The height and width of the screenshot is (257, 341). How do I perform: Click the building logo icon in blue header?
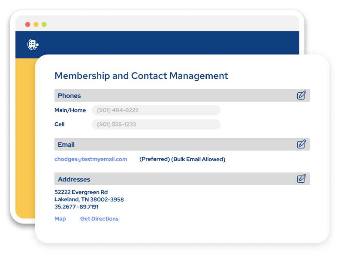click(33, 45)
